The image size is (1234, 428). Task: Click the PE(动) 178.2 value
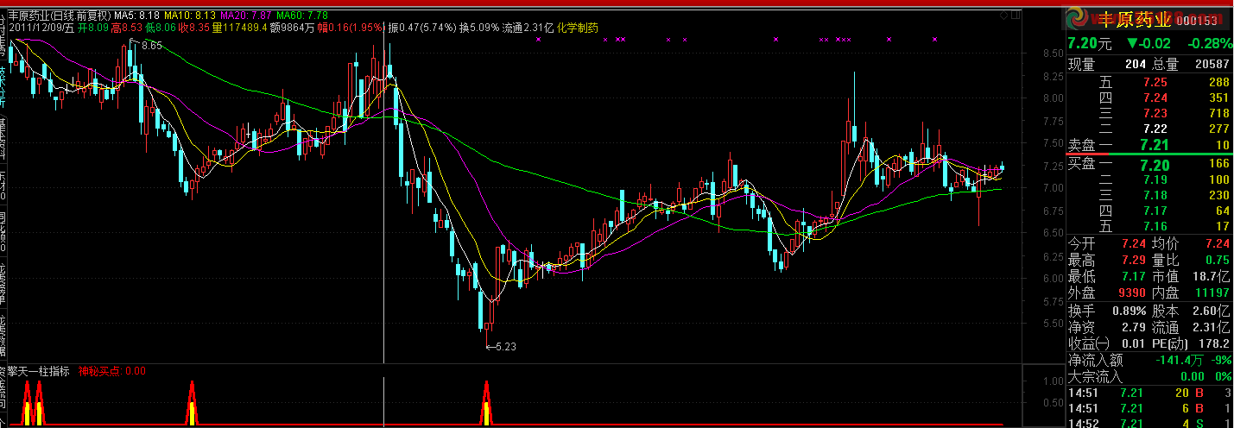tap(1214, 343)
